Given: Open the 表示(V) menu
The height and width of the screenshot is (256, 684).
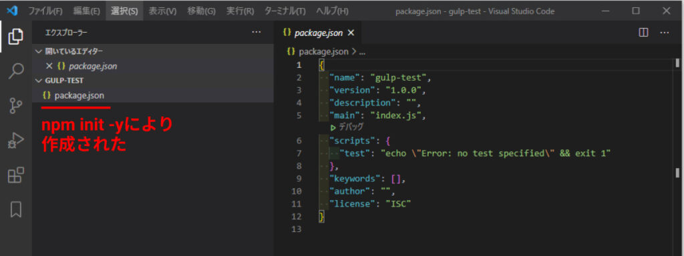Looking at the screenshot, I should 163,11.
